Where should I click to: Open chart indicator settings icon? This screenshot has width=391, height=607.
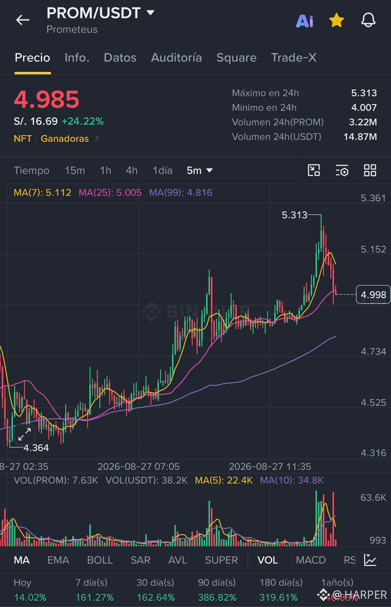tap(342, 171)
